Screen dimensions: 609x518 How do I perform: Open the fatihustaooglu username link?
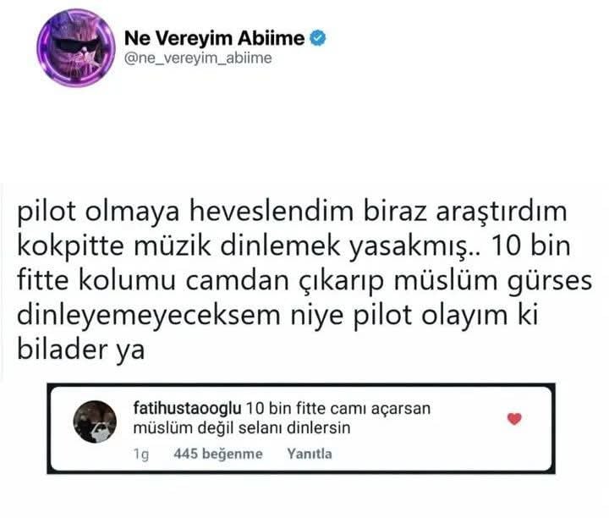pyautogui.click(x=187, y=409)
